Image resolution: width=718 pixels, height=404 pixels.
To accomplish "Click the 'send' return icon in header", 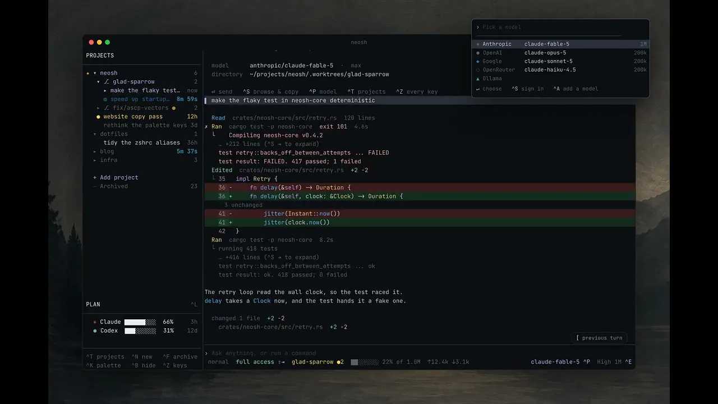I will [213, 92].
